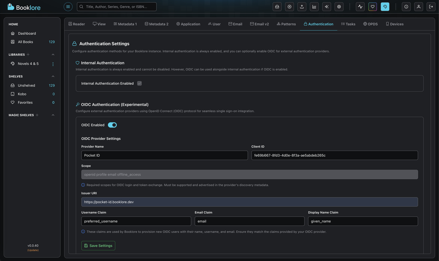This screenshot has height=261, width=439.
Task: Open the user account icon
Action: [419, 6]
